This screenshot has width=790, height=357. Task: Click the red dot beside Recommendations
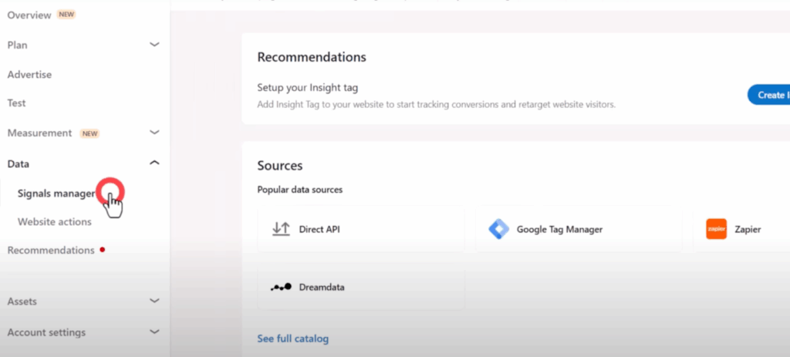click(103, 250)
